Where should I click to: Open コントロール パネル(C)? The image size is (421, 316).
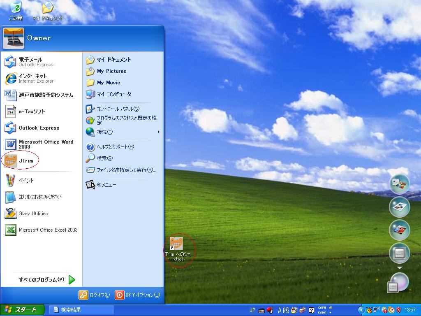pyautogui.click(x=123, y=109)
